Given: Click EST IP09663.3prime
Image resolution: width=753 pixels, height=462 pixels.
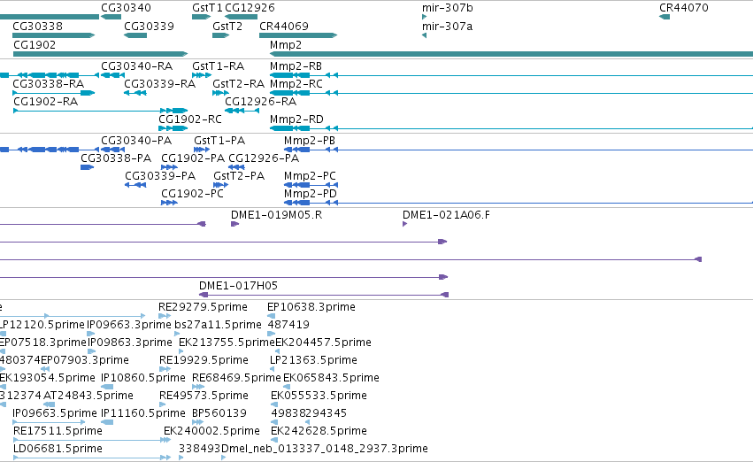Looking at the screenshot, I should 128,325.
